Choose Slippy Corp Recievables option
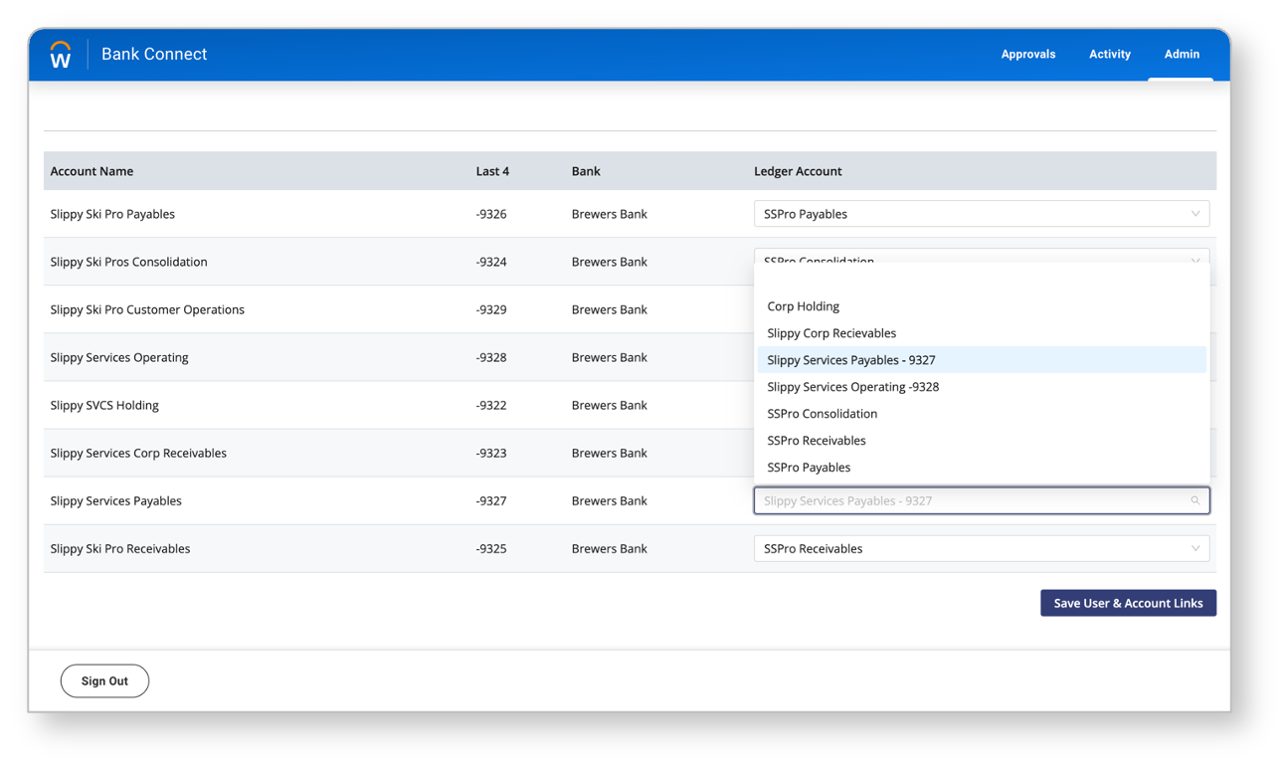This screenshot has width=1287, height=768. (x=982, y=333)
